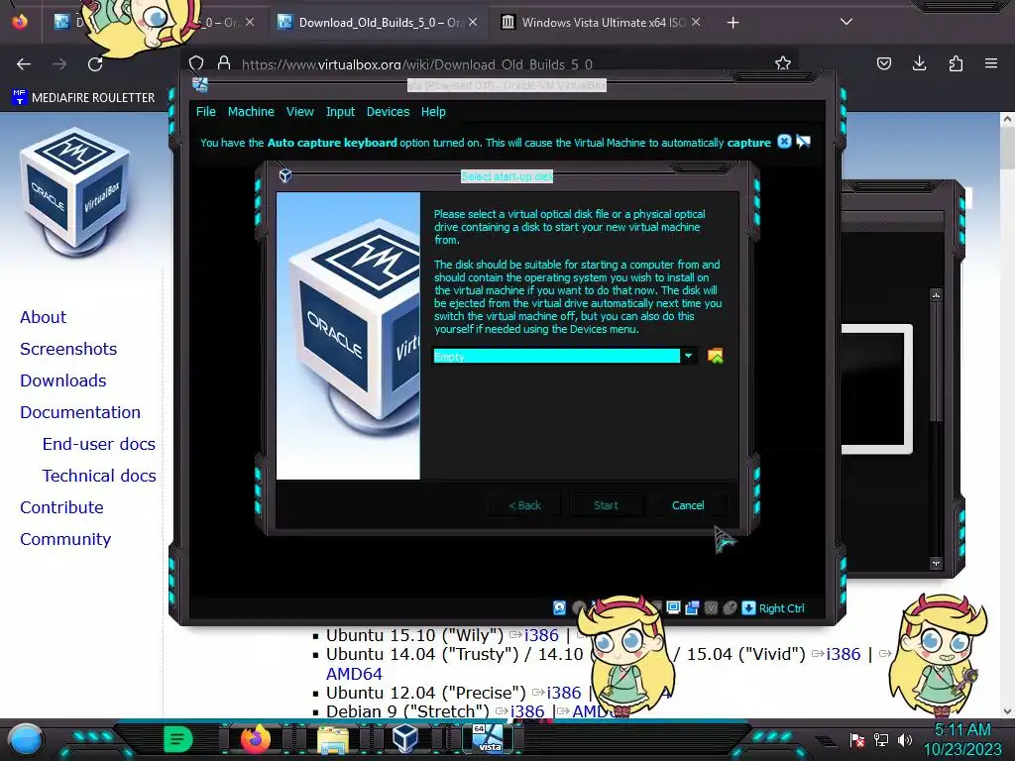Open the View menu in the VM window
The height and width of the screenshot is (761, 1015).
[x=299, y=111]
